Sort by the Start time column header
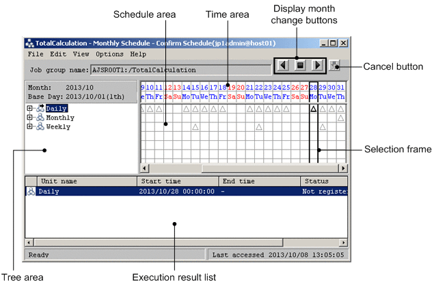The image size is (434, 285). click(178, 181)
